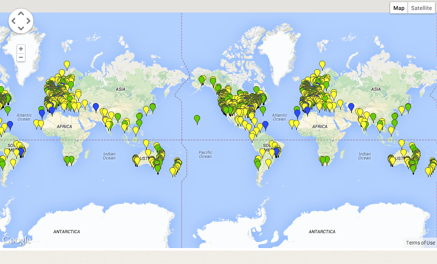Click northernmost yellow marker right of zoom buttons
Image resolution: width=437 pixels, height=264 pixels.
point(67,64)
